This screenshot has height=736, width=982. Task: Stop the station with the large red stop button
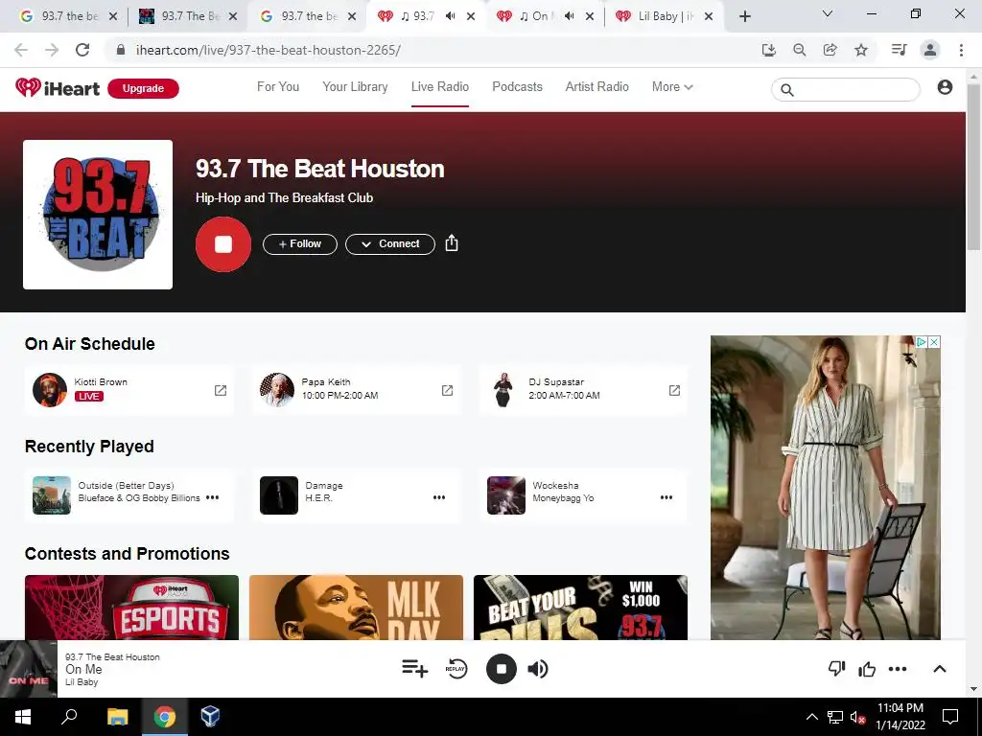coord(222,244)
